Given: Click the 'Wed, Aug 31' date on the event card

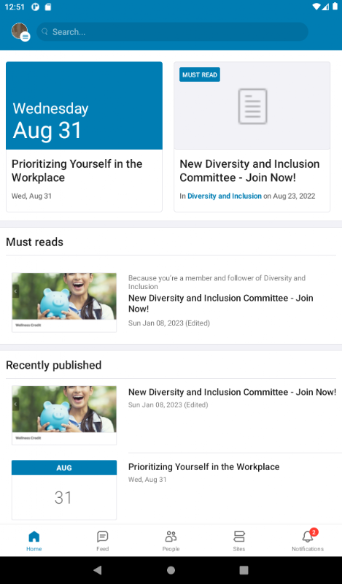Looking at the screenshot, I should pyautogui.click(x=31, y=196).
